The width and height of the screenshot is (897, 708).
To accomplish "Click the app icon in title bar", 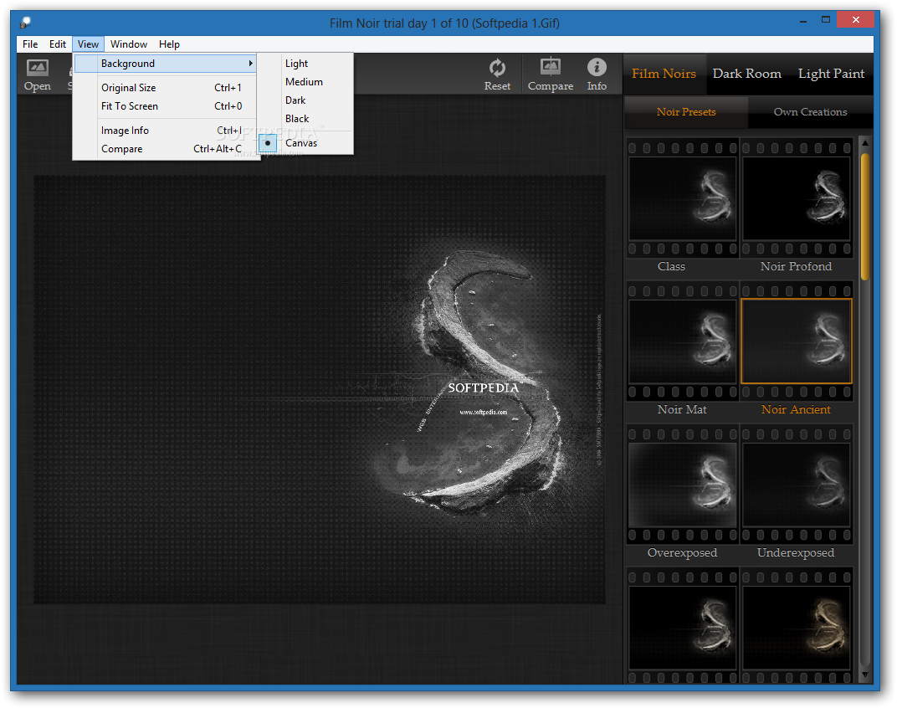I will pyautogui.click(x=26, y=23).
